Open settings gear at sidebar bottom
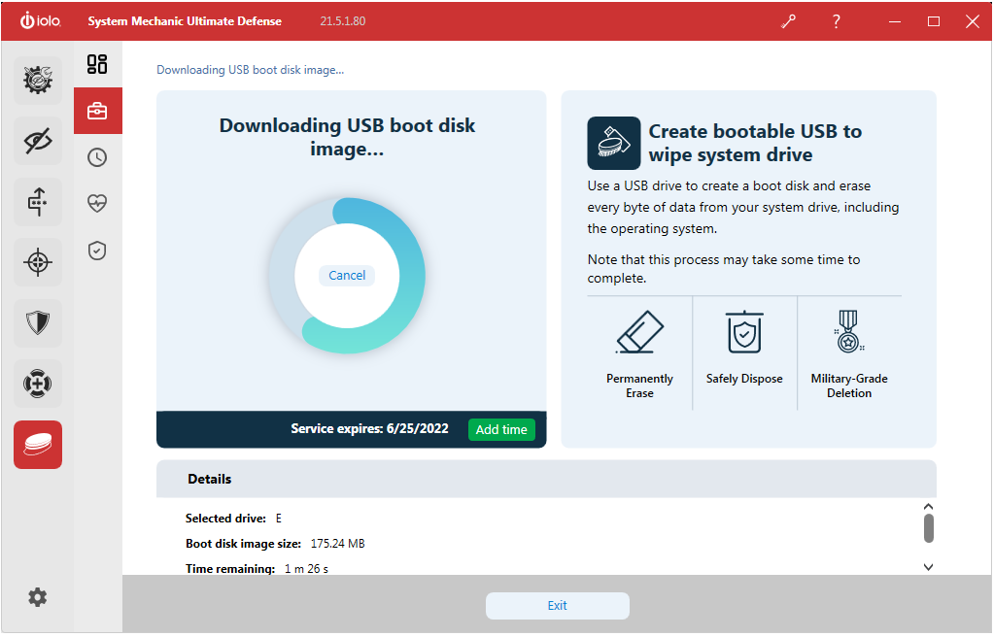The image size is (994, 637). coord(37,597)
